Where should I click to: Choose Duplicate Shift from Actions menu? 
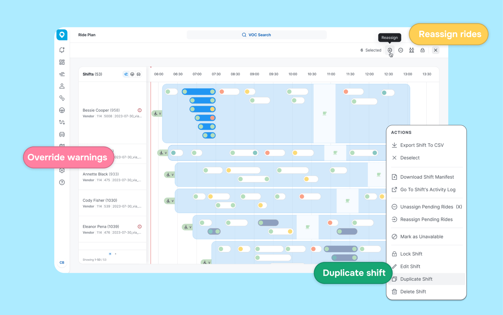click(416, 279)
